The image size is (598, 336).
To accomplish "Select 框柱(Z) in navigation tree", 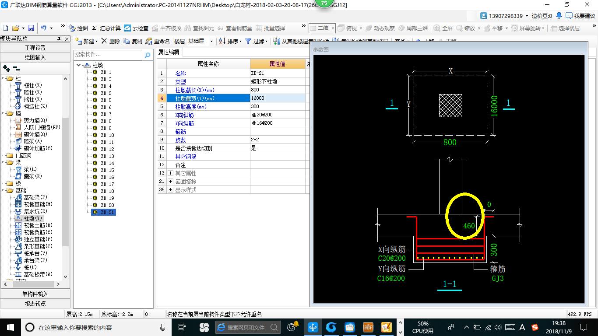I will (x=33, y=85).
